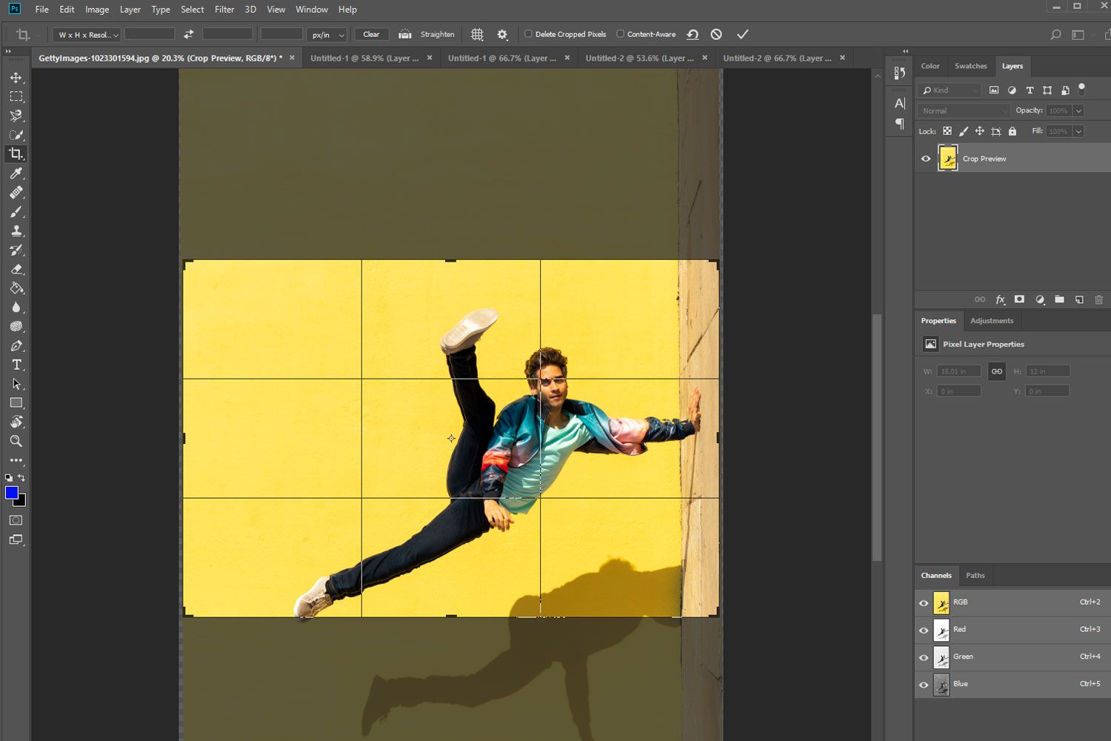Open the Kind filter dropdown in Layers
This screenshot has height=741, width=1111.
coord(950,90)
